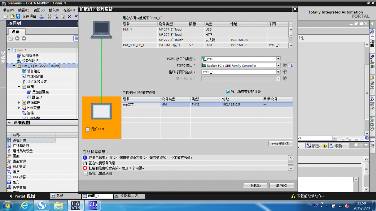Open the Instructions side panel tab

pyautogui.click(x=372, y=104)
